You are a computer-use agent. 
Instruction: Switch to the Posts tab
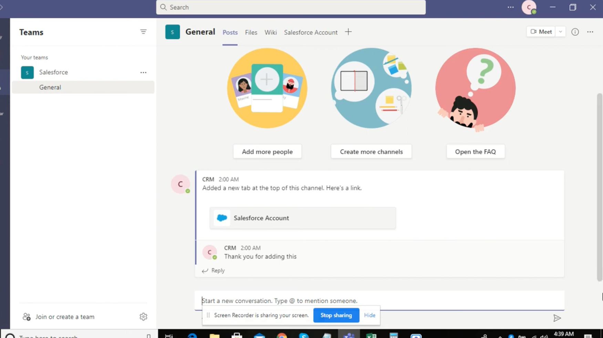(x=230, y=32)
